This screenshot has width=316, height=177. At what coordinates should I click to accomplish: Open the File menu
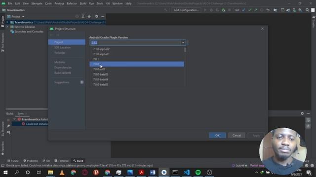pyautogui.click(x=10, y=3)
